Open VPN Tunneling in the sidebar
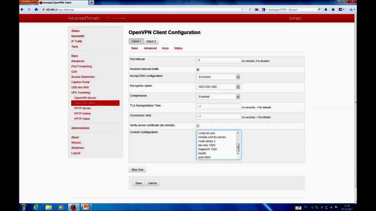This screenshot has width=376, height=211. pyautogui.click(x=80, y=93)
